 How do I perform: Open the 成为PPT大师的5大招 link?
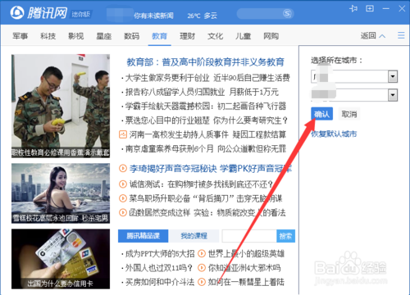(160, 254)
